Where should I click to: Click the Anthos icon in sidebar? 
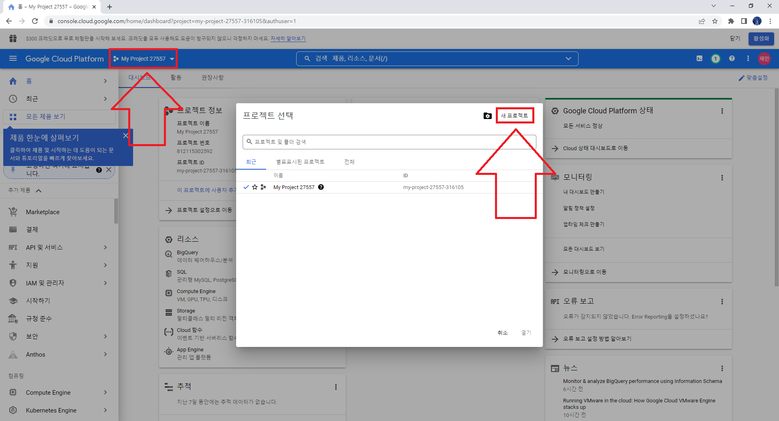click(x=13, y=355)
